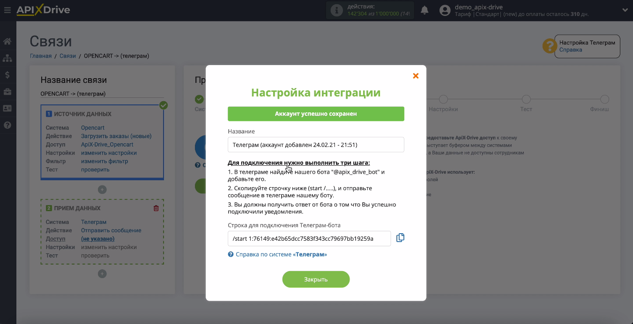Screen dimensions: 633x324
Task: Edit the connection name OPENCART -> (телеграм)
Action: (102, 94)
